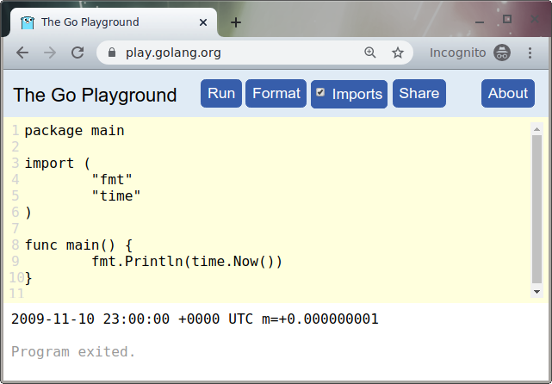The image size is (552, 384).
Task: Close The Go Playground tab
Action: [202, 22]
